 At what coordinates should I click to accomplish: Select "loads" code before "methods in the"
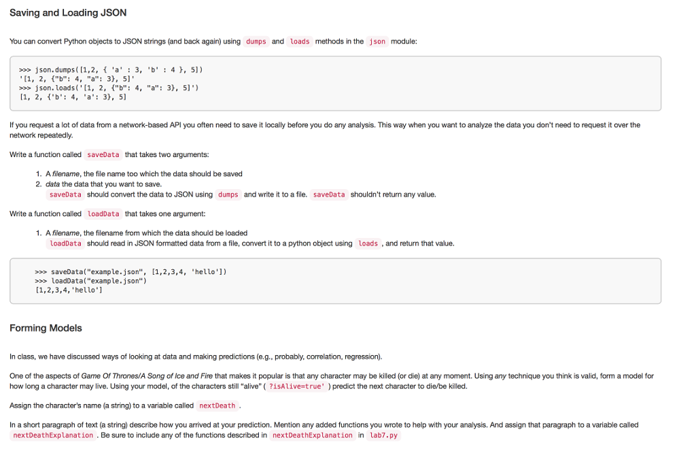(x=300, y=41)
